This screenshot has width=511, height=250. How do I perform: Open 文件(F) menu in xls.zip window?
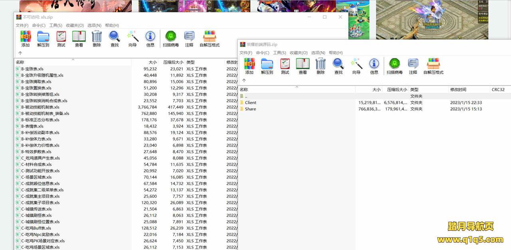click(x=22, y=25)
